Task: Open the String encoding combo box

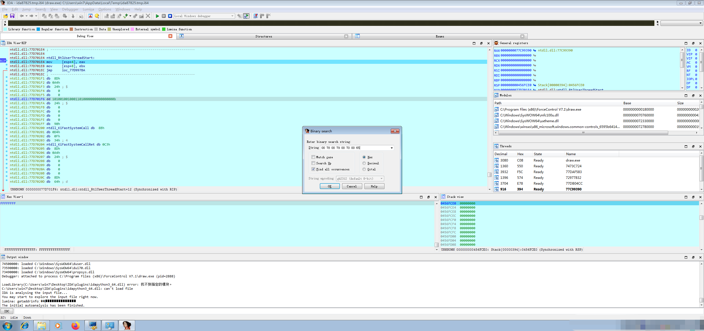Action: tap(360, 179)
